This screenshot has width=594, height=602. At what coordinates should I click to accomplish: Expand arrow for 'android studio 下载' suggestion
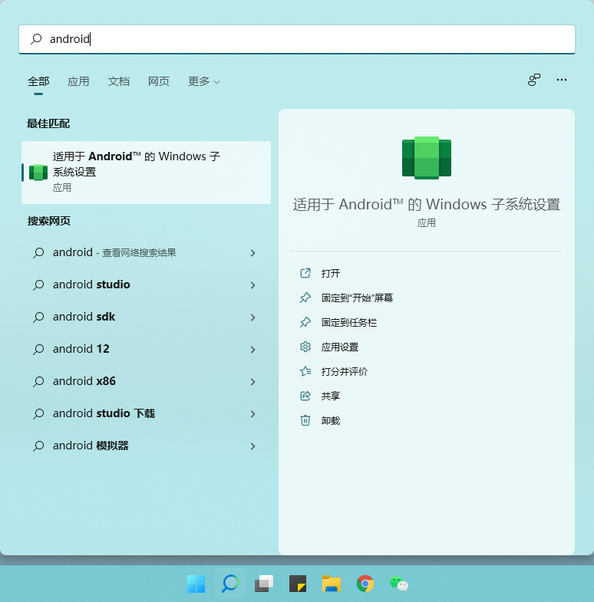[x=252, y=414]
